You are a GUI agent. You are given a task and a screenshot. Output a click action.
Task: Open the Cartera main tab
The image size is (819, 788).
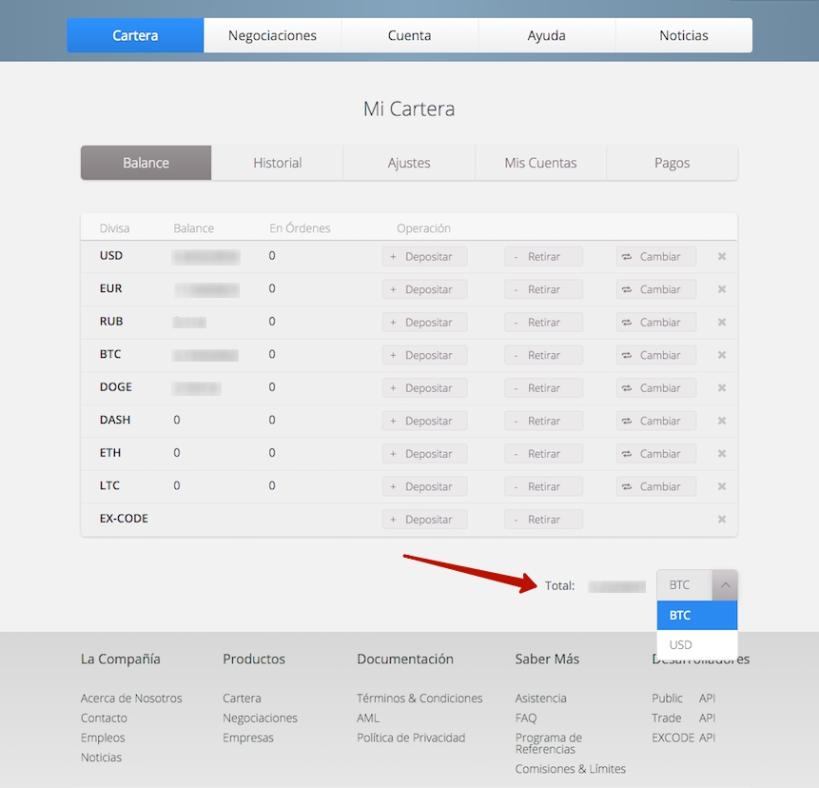tap(135, 35)
